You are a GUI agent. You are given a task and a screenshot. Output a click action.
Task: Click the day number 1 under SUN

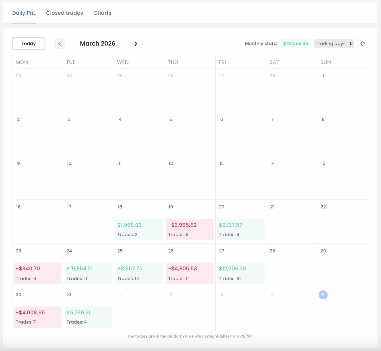click(x=323, y=76)
